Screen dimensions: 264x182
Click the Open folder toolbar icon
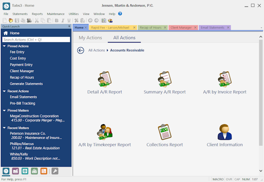(x=11, y=21)
